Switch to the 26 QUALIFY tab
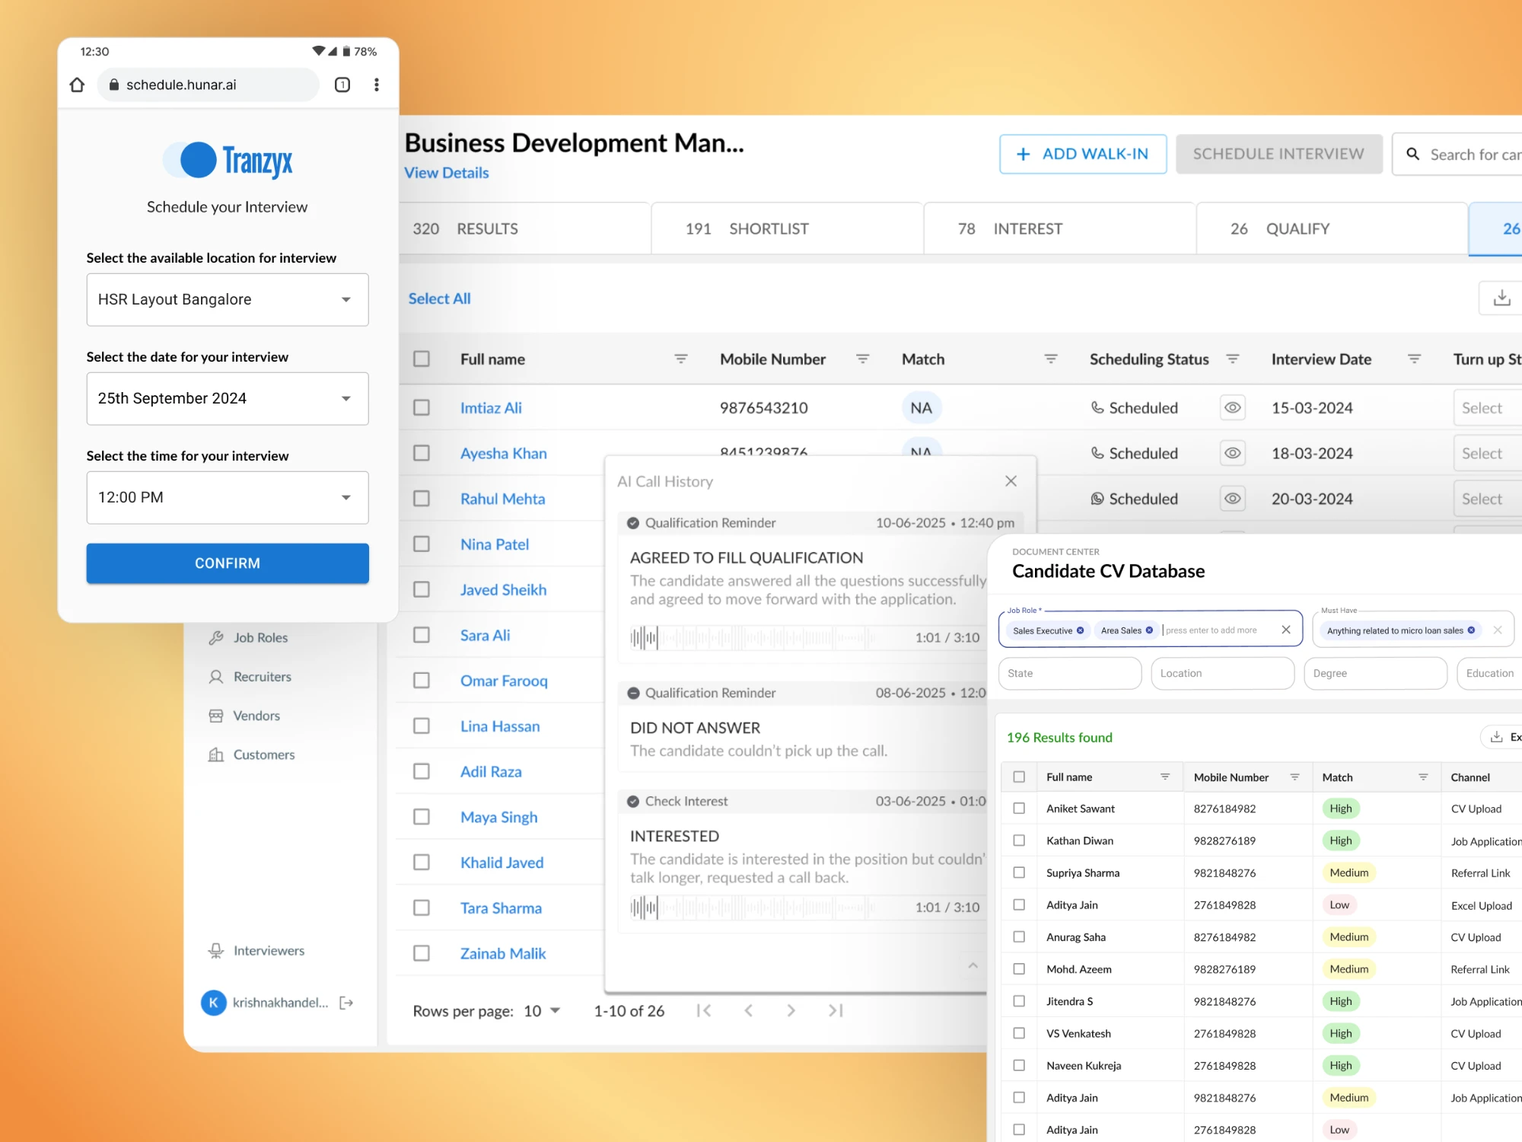Screen dimensions: 1522x1142 (1332, 228)
